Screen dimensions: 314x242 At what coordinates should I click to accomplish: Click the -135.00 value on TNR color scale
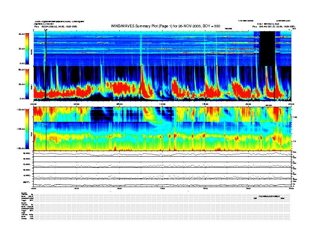21,129
